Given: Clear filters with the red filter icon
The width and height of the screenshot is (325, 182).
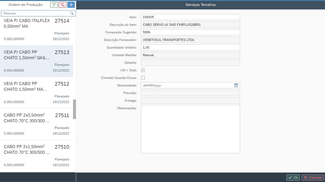Looking at the screenshot, I should point(62,5).
